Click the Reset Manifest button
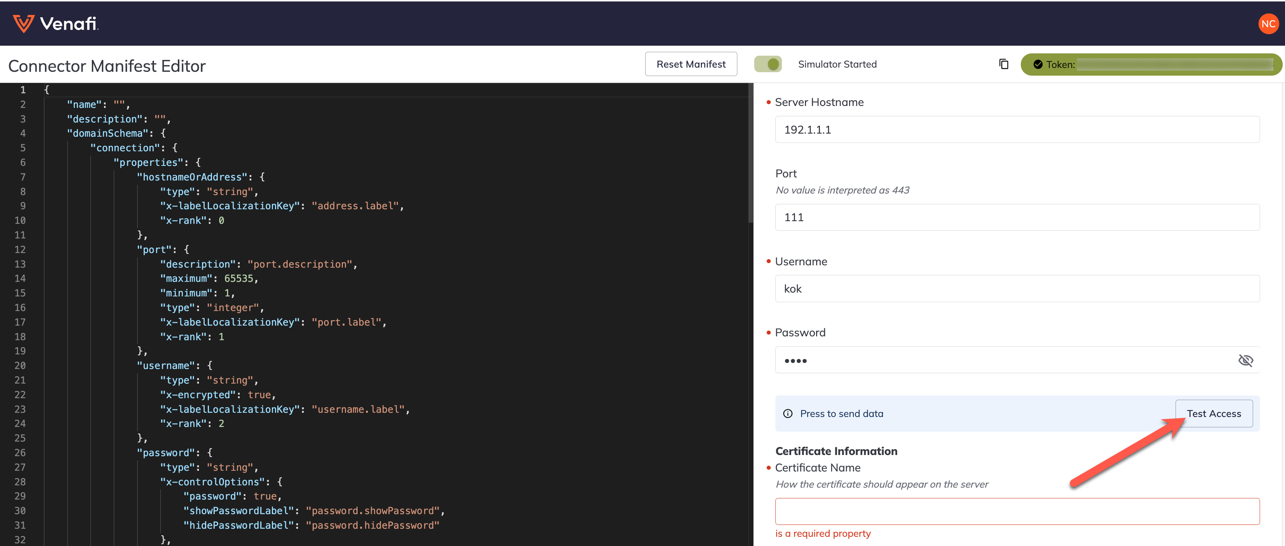Viewport: 1285px width, 546px height. (691, 65)
